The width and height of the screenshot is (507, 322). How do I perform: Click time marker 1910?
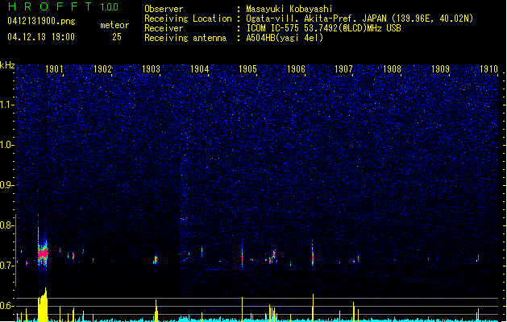pos(488,69)
